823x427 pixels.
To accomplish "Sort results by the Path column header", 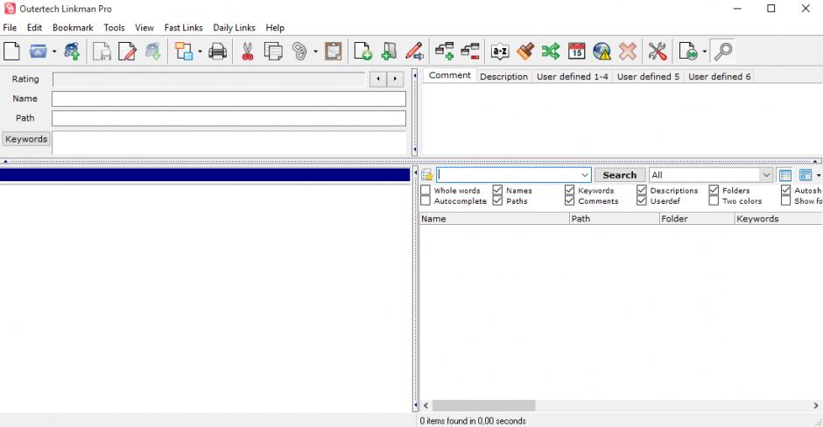I will 615,219.
